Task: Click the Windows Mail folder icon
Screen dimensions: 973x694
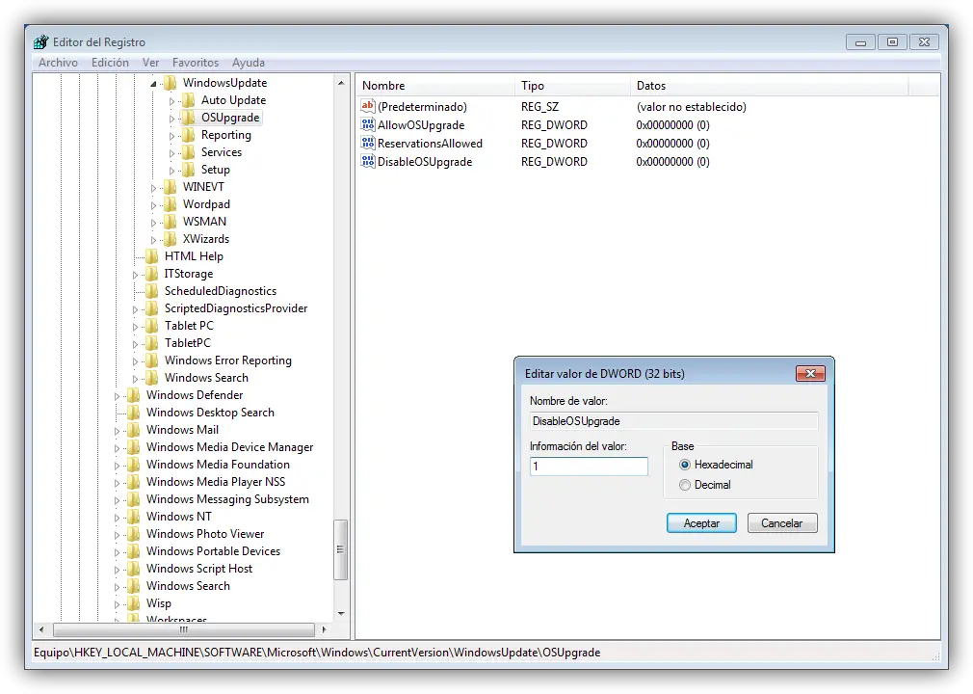Action: click(x=133, y=430)
